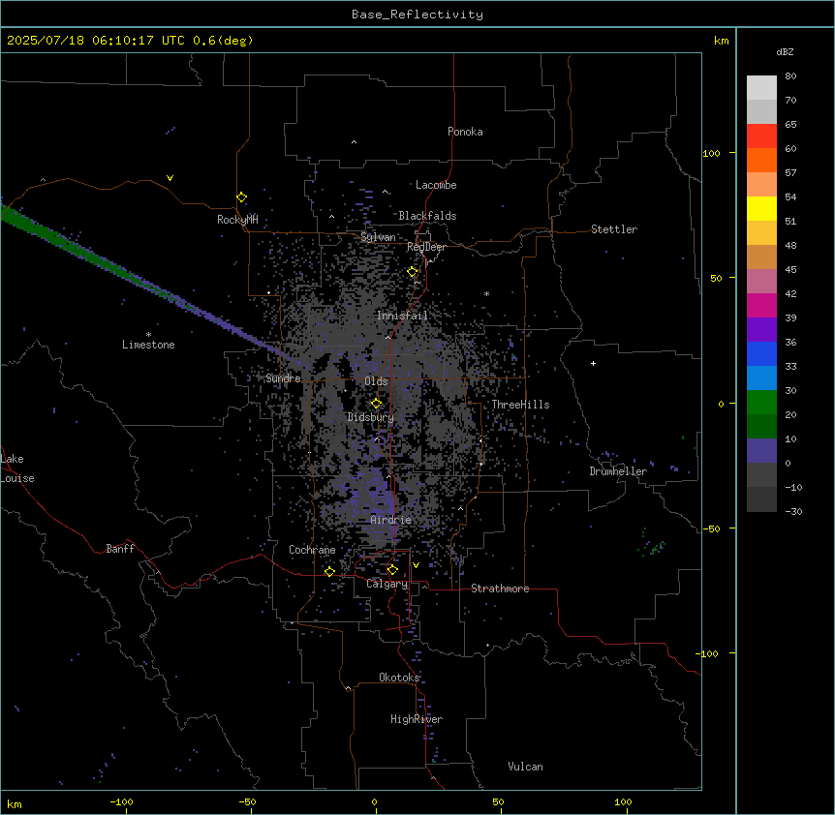Click the Drumheller label
835x815 pixels.
618,471
